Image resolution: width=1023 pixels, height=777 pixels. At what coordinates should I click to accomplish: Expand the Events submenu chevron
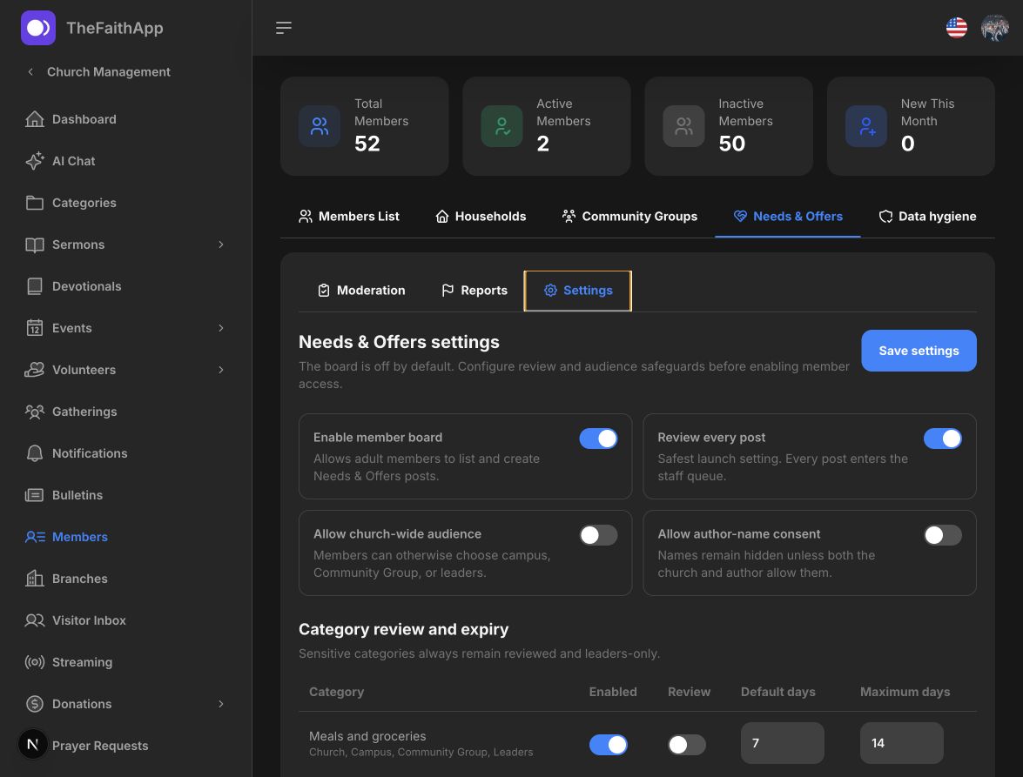(220, 328)
